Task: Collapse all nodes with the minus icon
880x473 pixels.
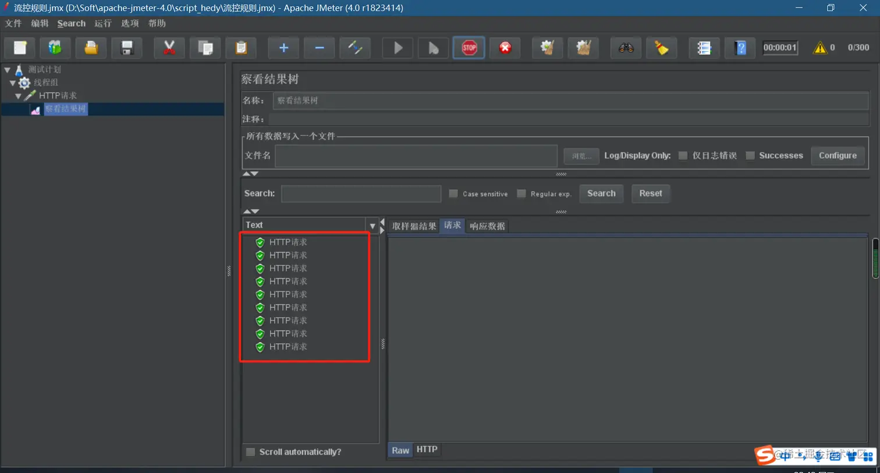Action: pos(320,48)
